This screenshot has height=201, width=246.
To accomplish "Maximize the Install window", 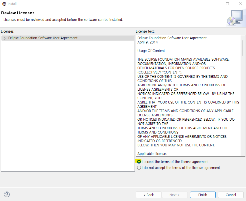I will pyautogui.click(x=227, y=4).
